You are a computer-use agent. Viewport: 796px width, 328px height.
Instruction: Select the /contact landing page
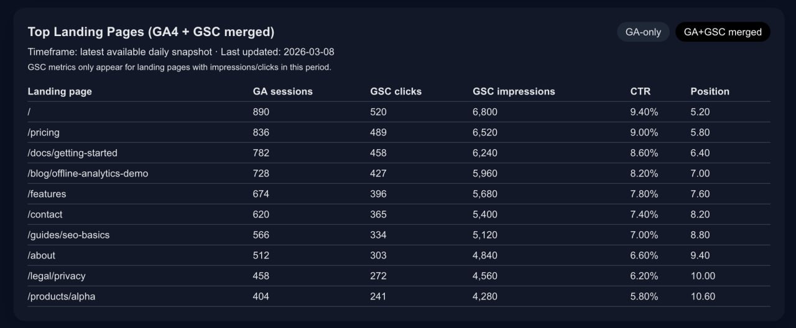45,214
